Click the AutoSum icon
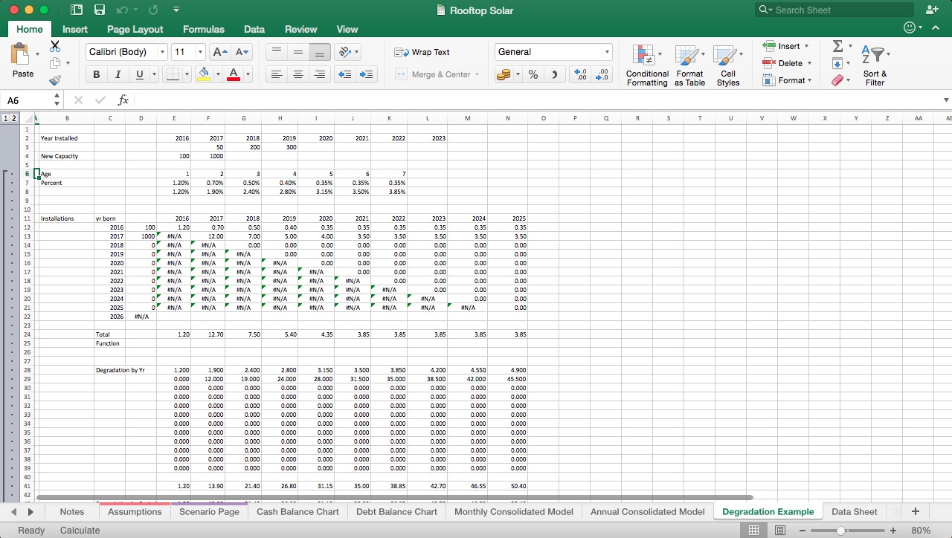This screenshot has height=538, width=952. click(x=839, y=46)
